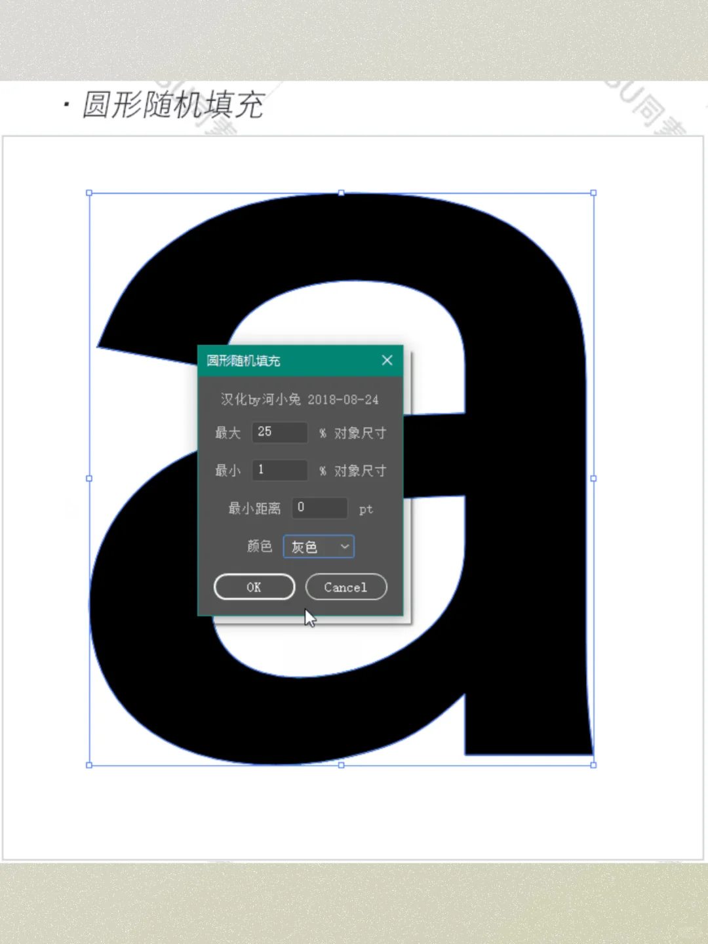Viewport: 708px width, 944px height.
Task: Click the top-left selection bounding handle
Action: pyautogui.click(x=88, y=193)
